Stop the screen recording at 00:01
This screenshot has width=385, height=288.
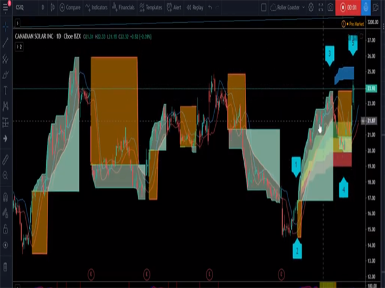[x=348, y=8]
